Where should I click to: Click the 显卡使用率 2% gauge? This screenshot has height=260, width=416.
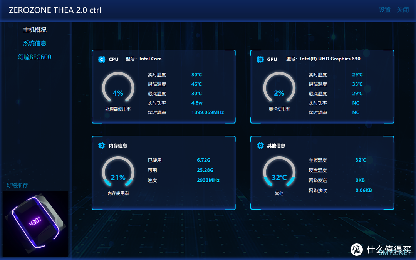pyautogui.click(x=279, y=87)
